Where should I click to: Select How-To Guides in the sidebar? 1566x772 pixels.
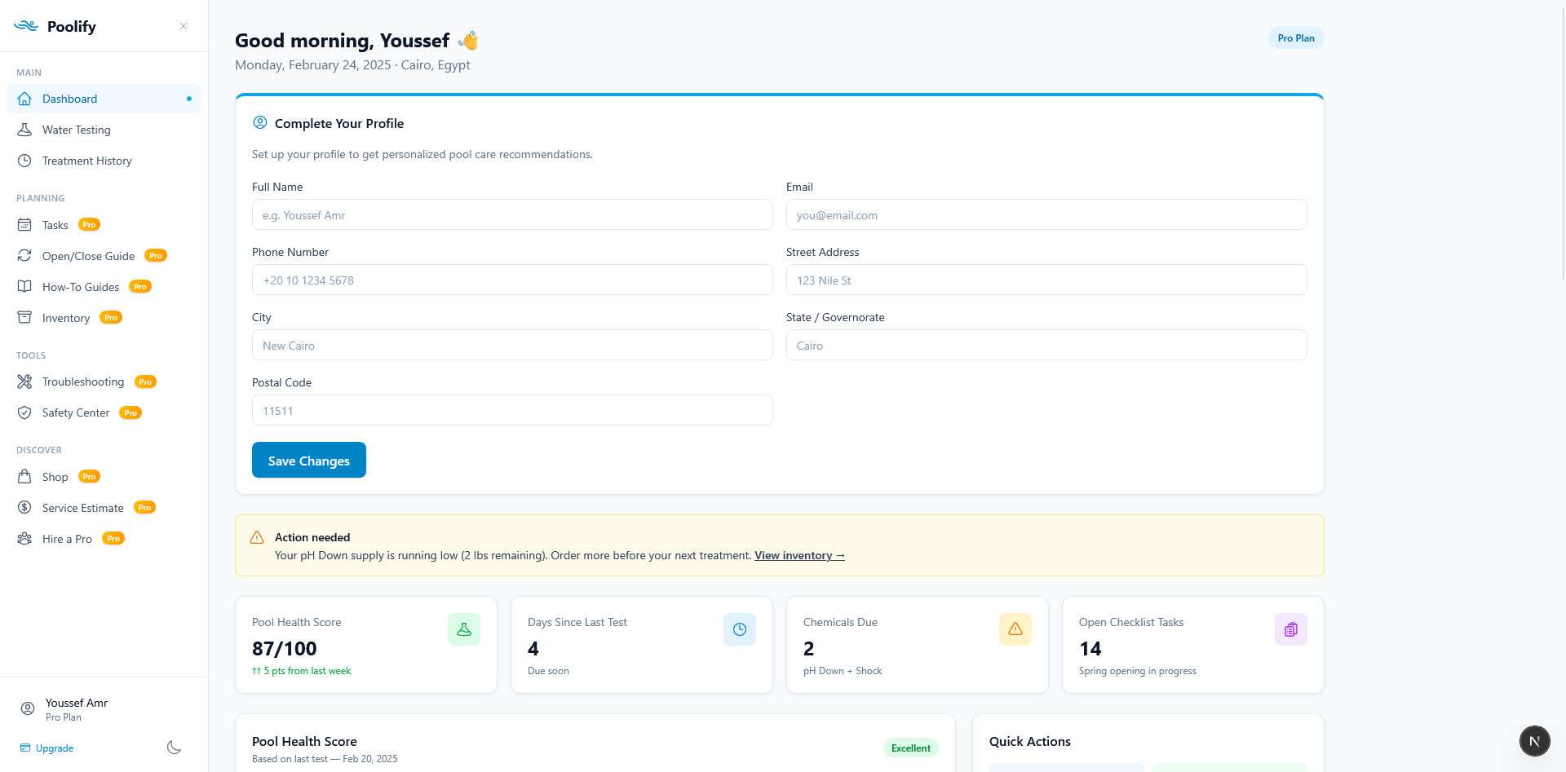coord(81,287)
